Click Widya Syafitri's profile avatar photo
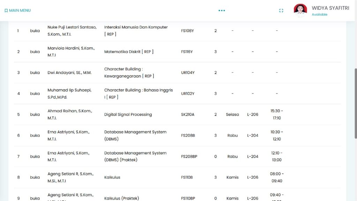This screenshot has width=357, height=201. pos(300,10)
